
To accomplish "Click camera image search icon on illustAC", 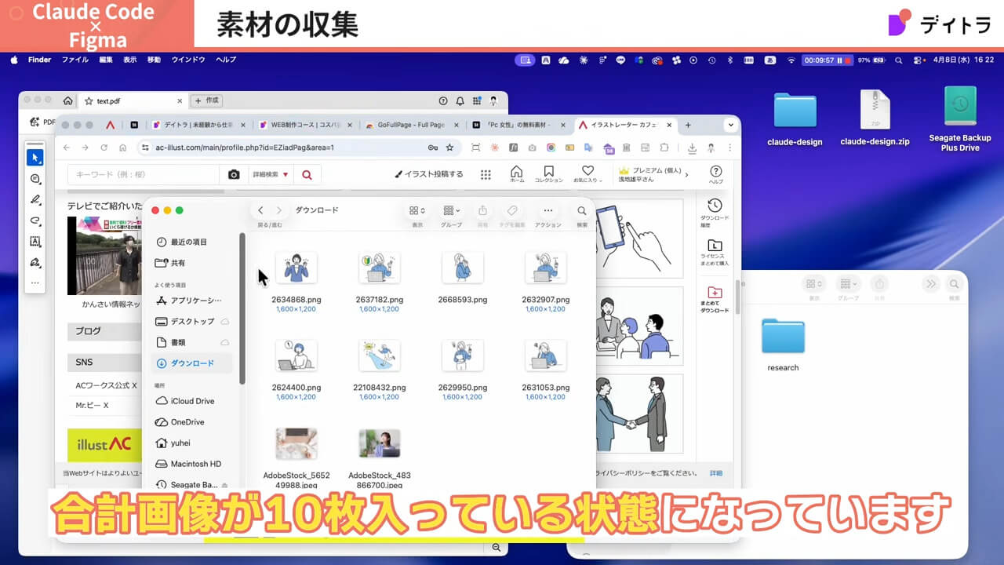I will point(234,174).
